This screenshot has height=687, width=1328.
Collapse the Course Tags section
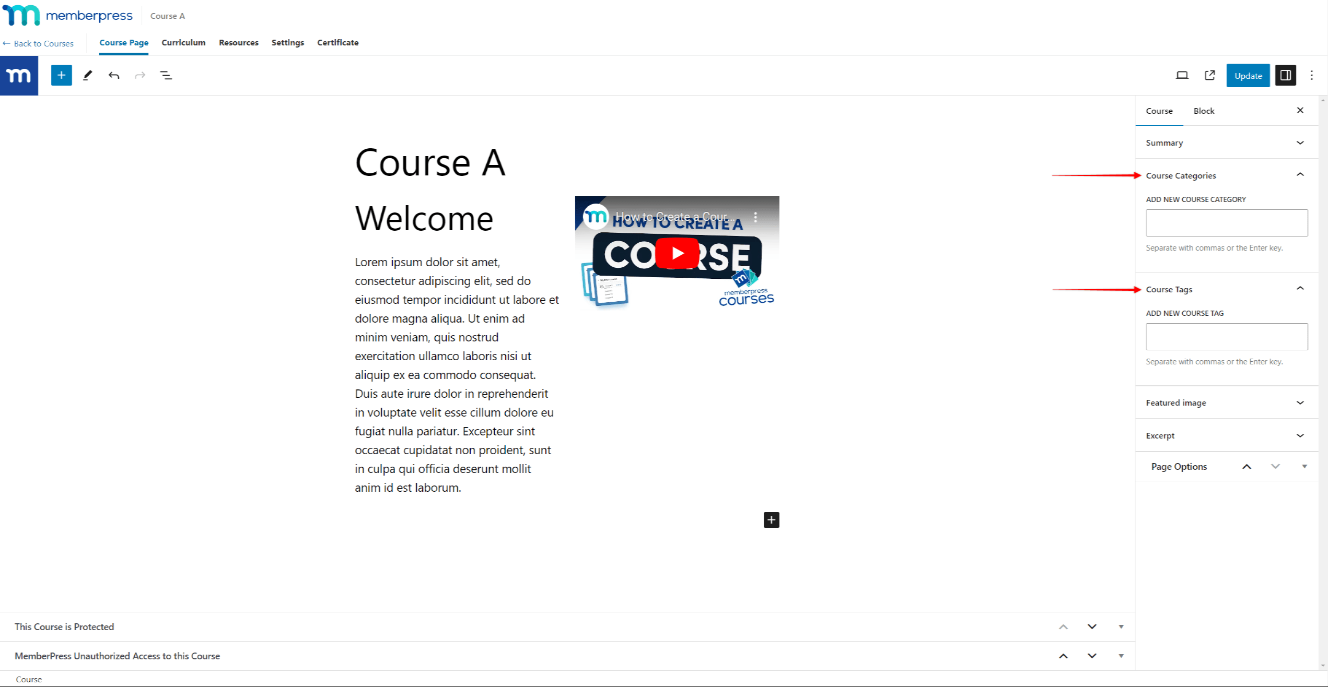[x=1300, y=288]
